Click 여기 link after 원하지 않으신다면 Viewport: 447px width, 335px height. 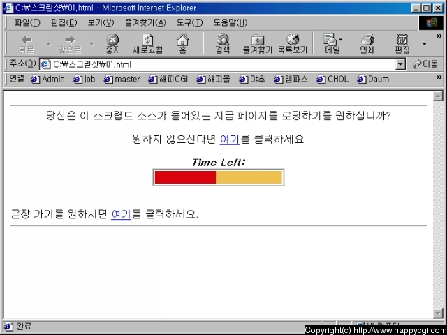(230, 140)
